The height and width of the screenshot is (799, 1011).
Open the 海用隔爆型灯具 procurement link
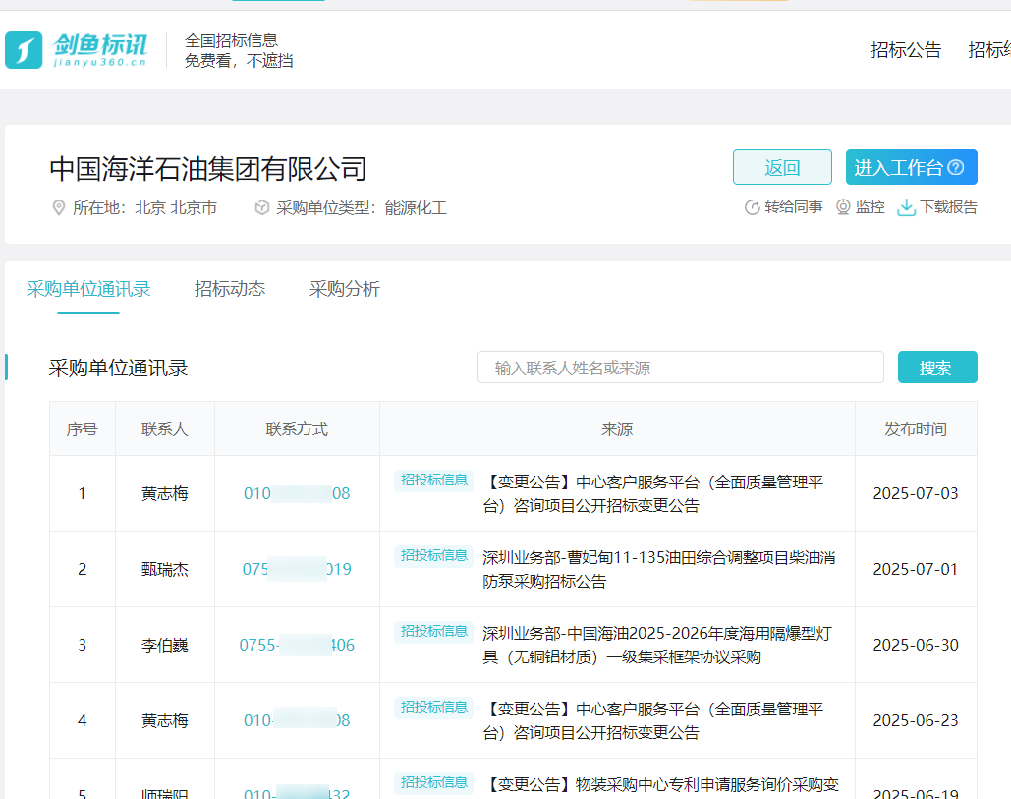click(x=655, y=645)
